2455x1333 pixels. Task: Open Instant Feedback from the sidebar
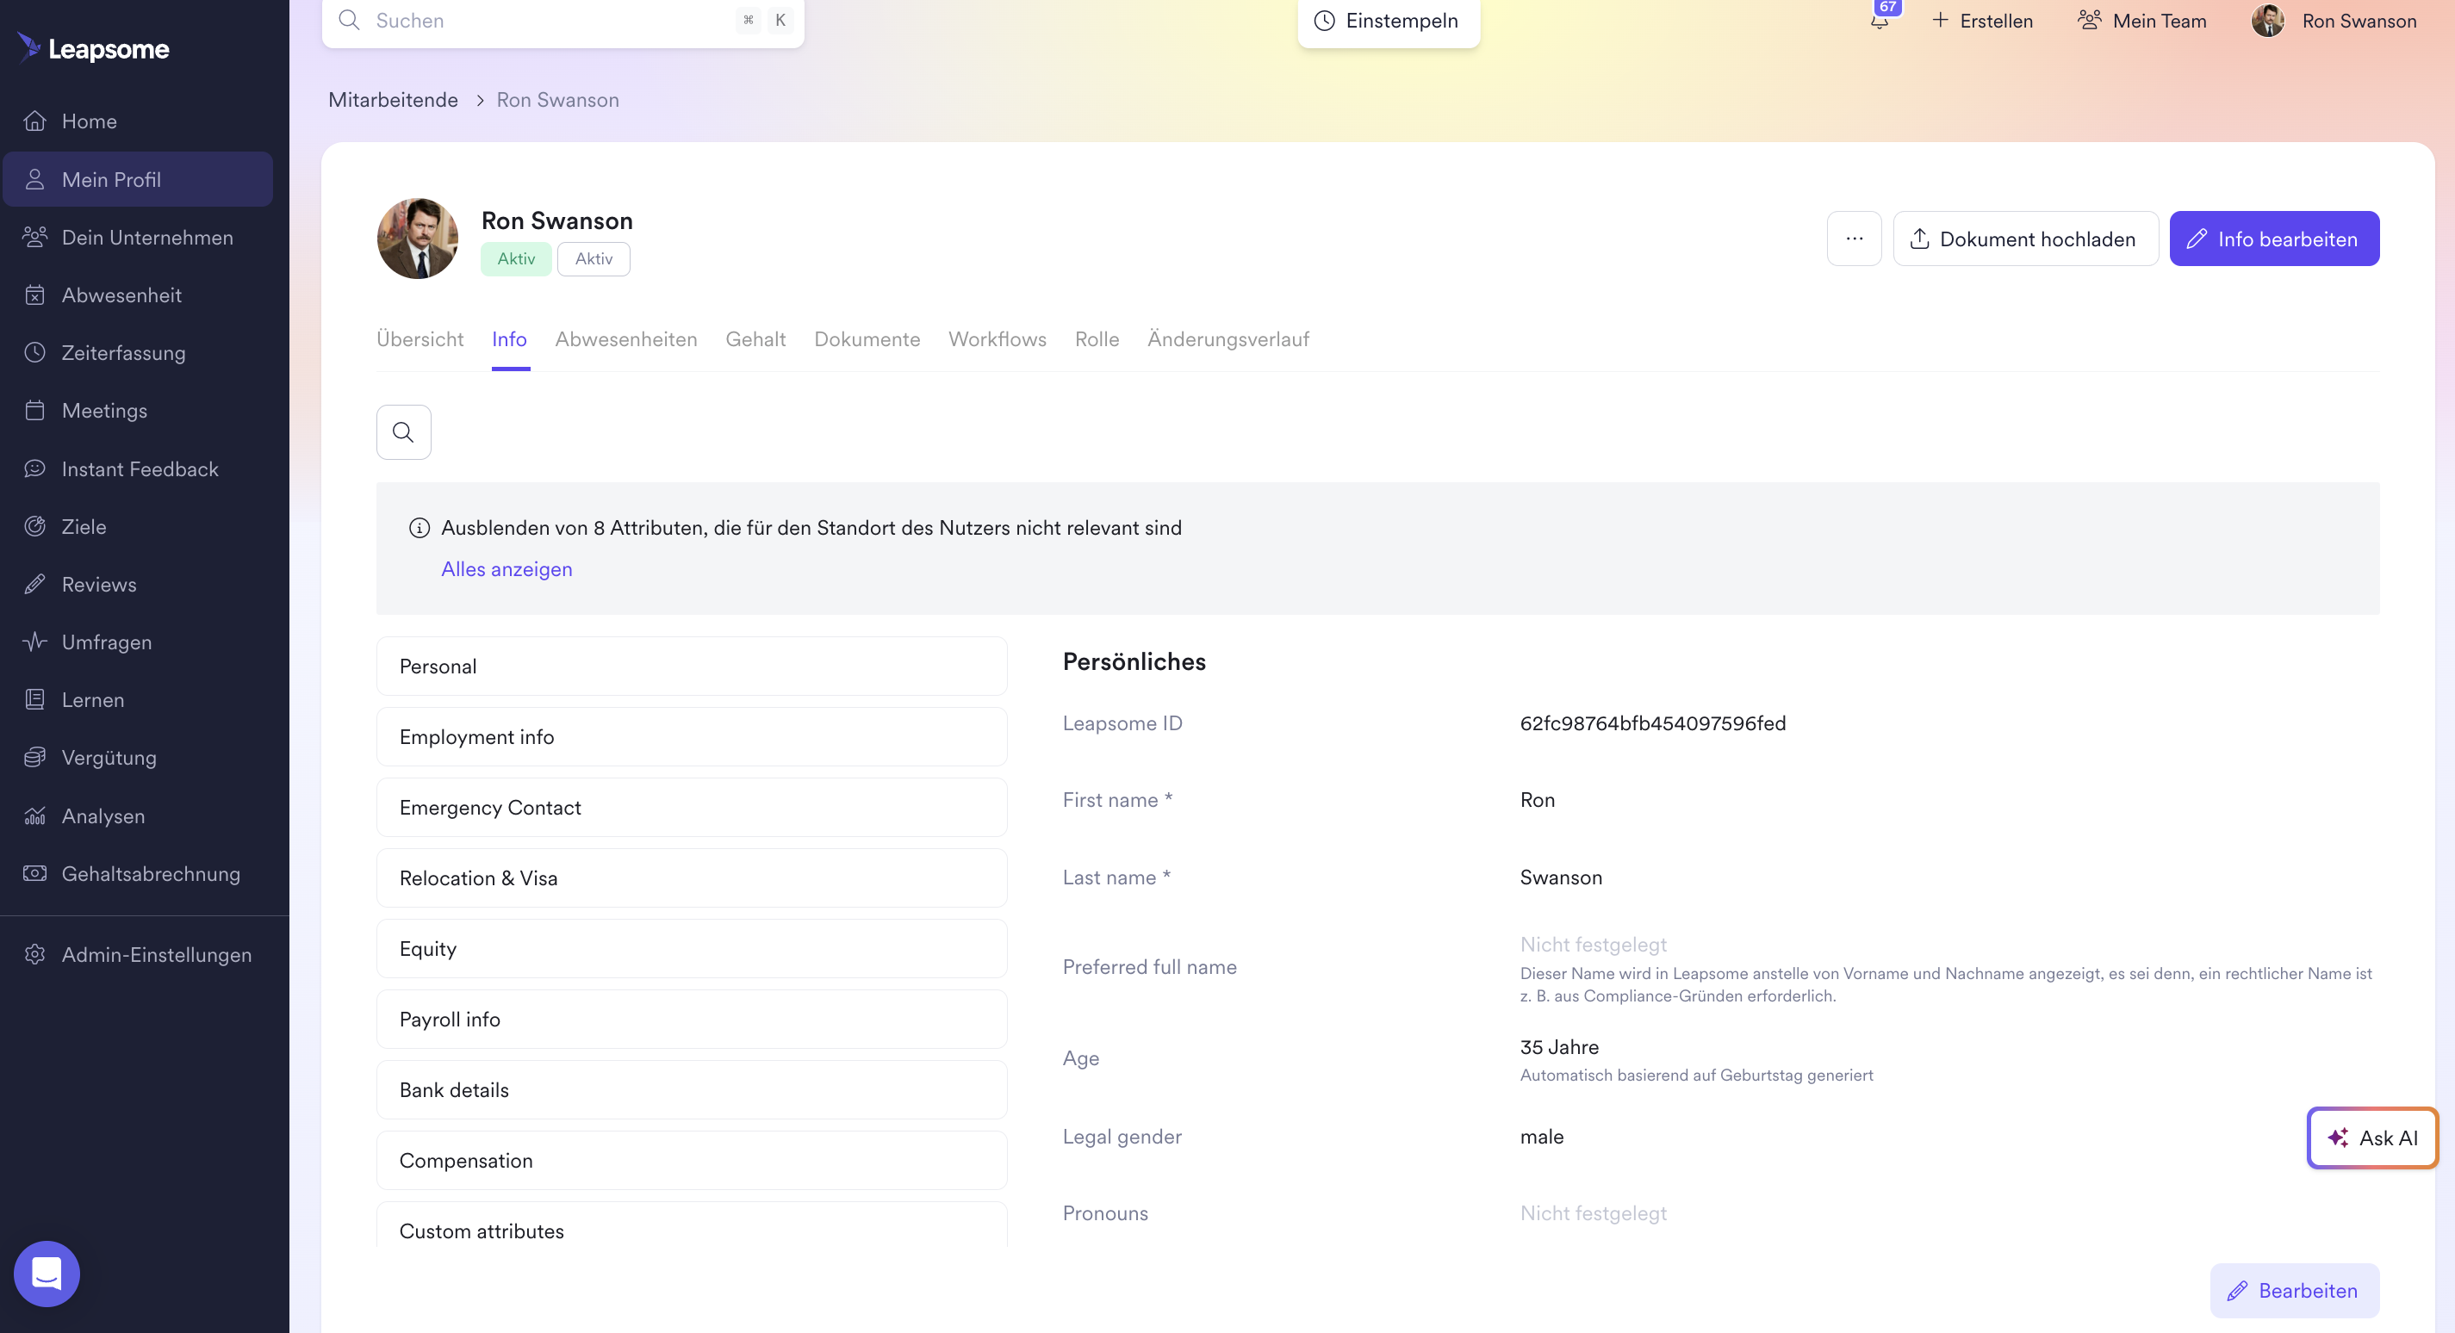(141, 468)
